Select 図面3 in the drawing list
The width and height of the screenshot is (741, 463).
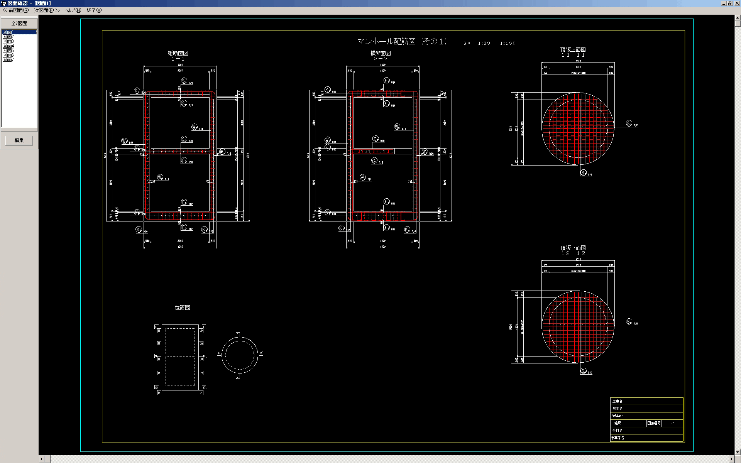point(8,41)
